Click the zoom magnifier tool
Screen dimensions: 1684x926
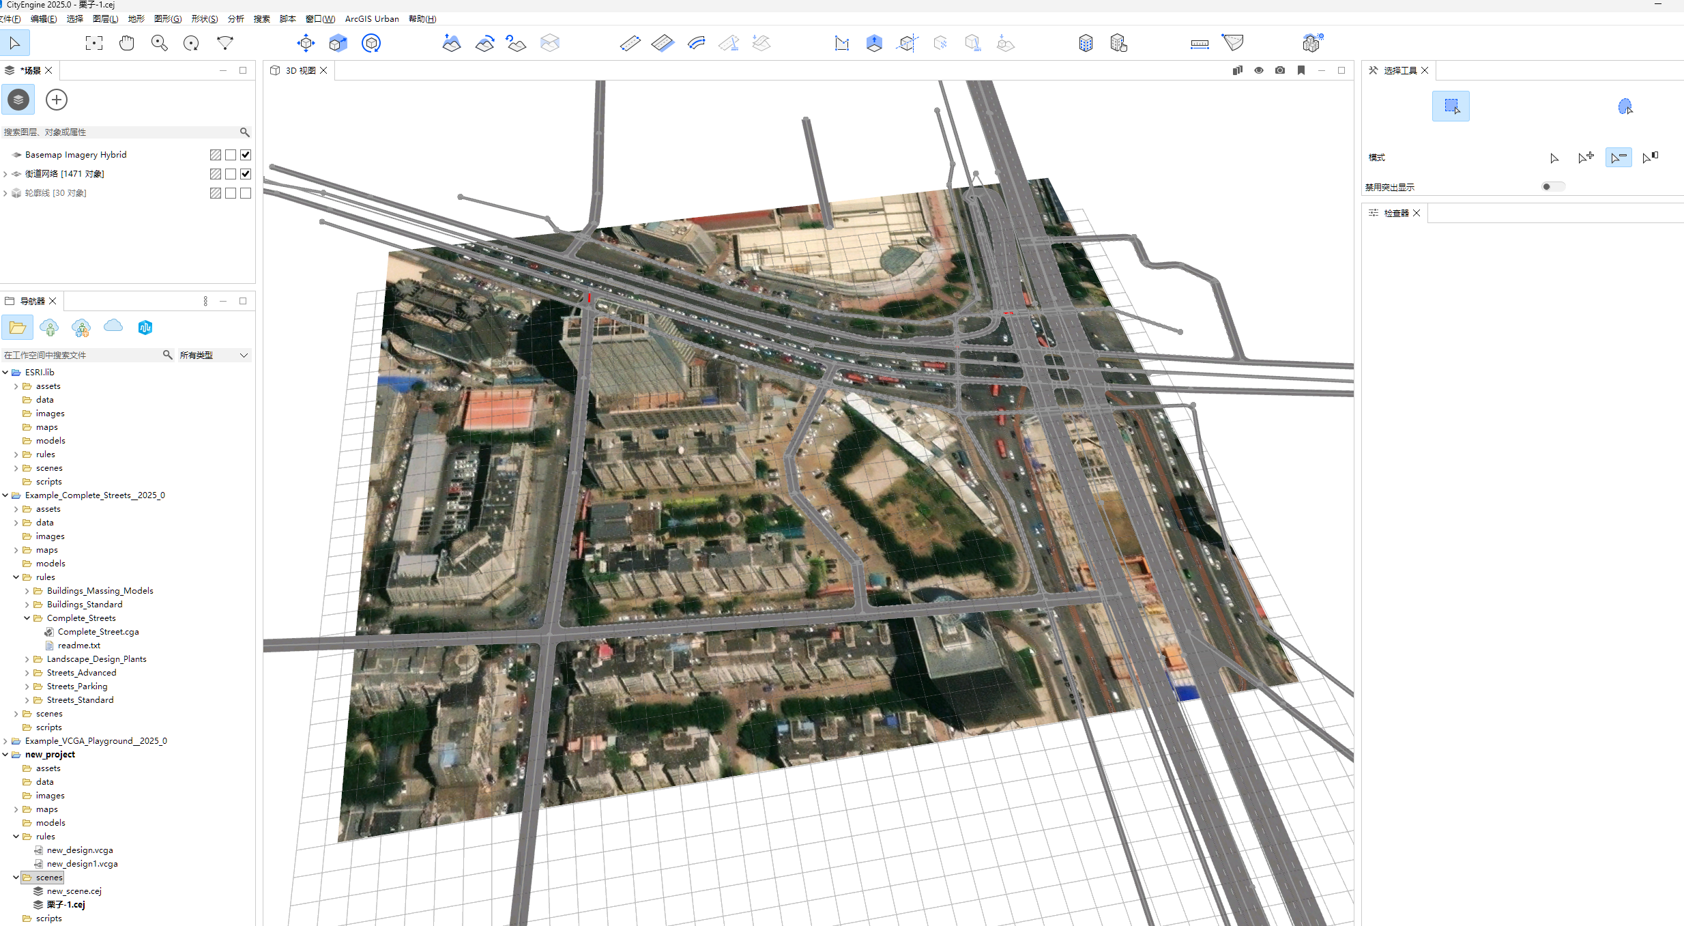(159, 44)
